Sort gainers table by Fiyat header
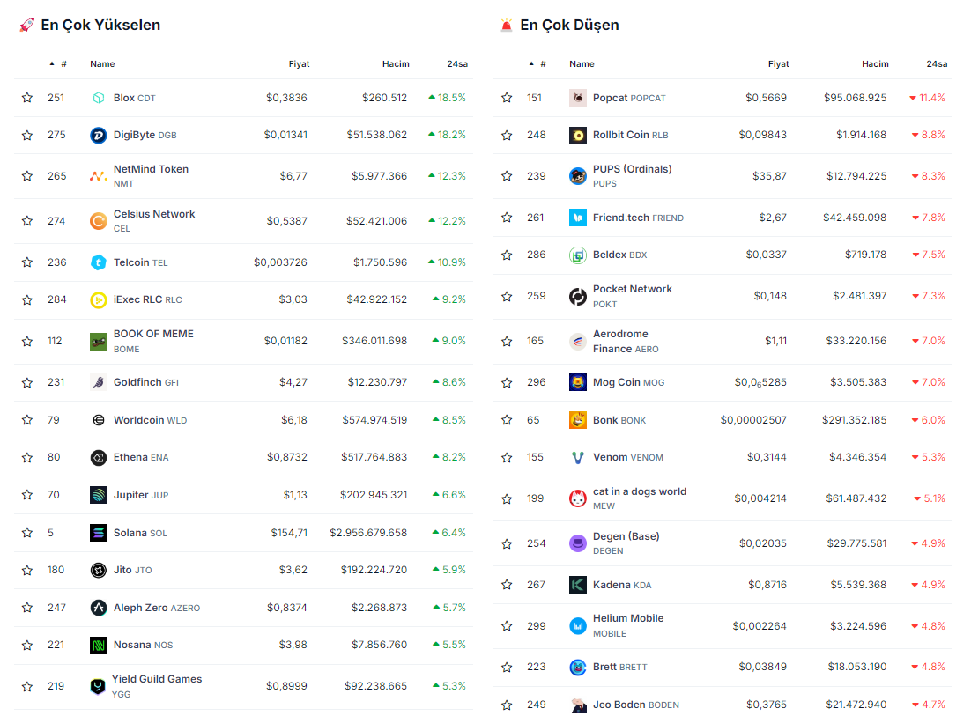971x716 pixels. (x=299, y=64)
